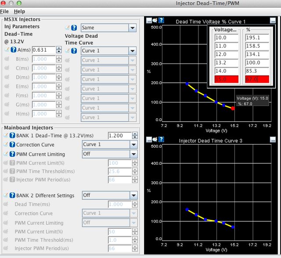Open the File menu
The image size is (281, 258).
pyautogui.click(x=4, y=11)
